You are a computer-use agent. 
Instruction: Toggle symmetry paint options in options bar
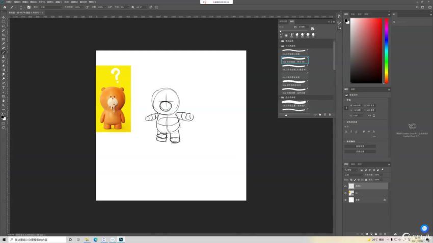click(156, 7)
